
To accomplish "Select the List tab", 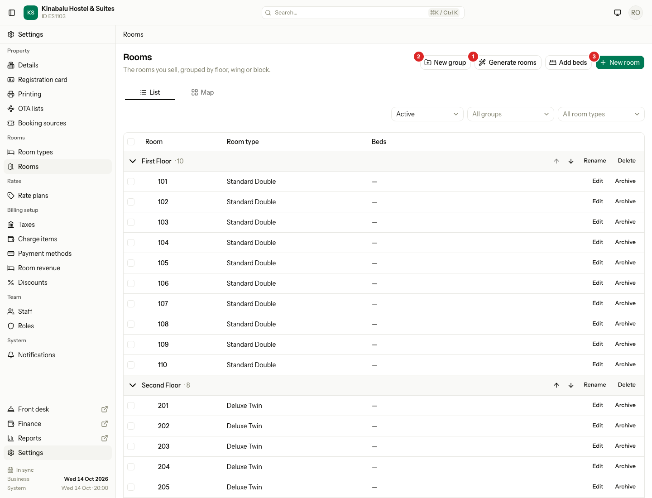I will coord(150,92).
